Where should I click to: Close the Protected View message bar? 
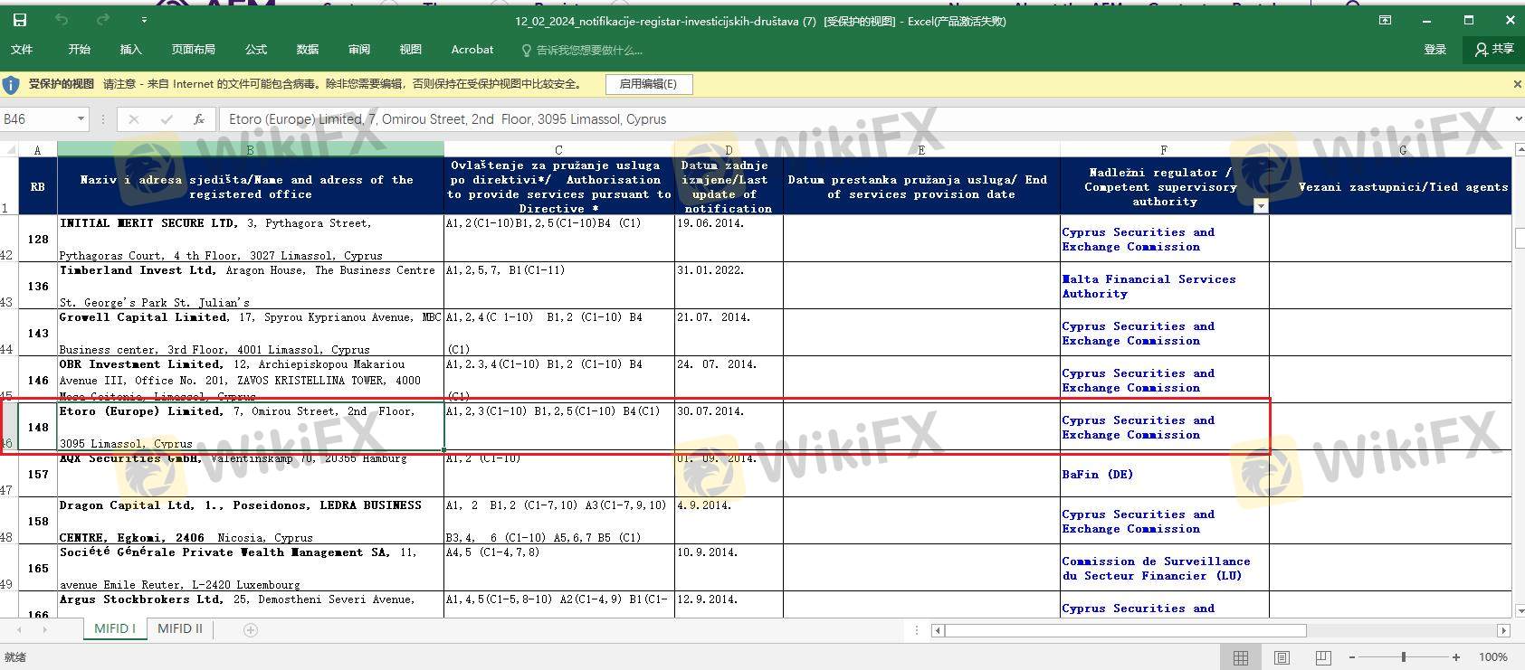(x=1517, y=84)
